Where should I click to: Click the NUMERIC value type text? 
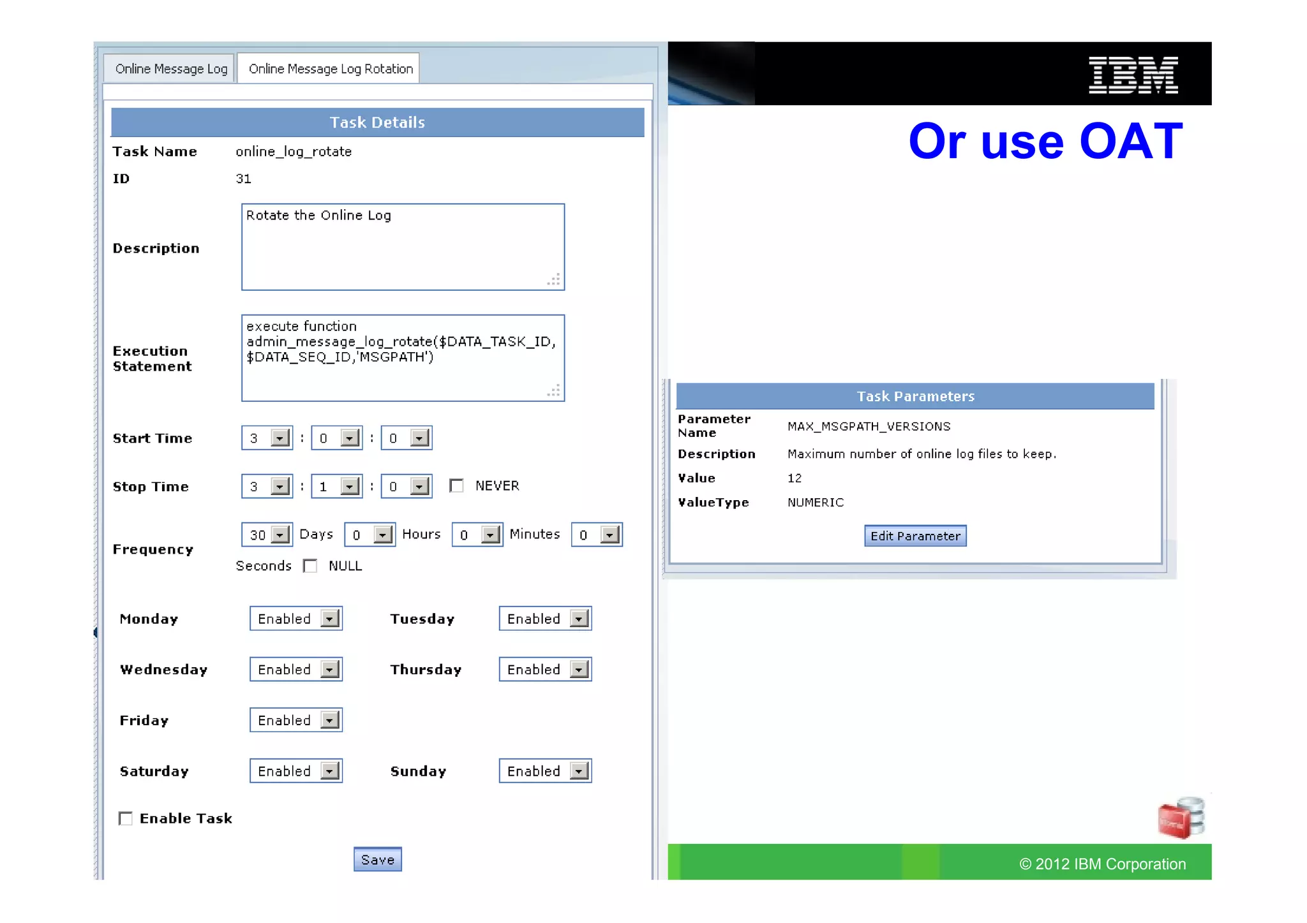tap(816, 502)
